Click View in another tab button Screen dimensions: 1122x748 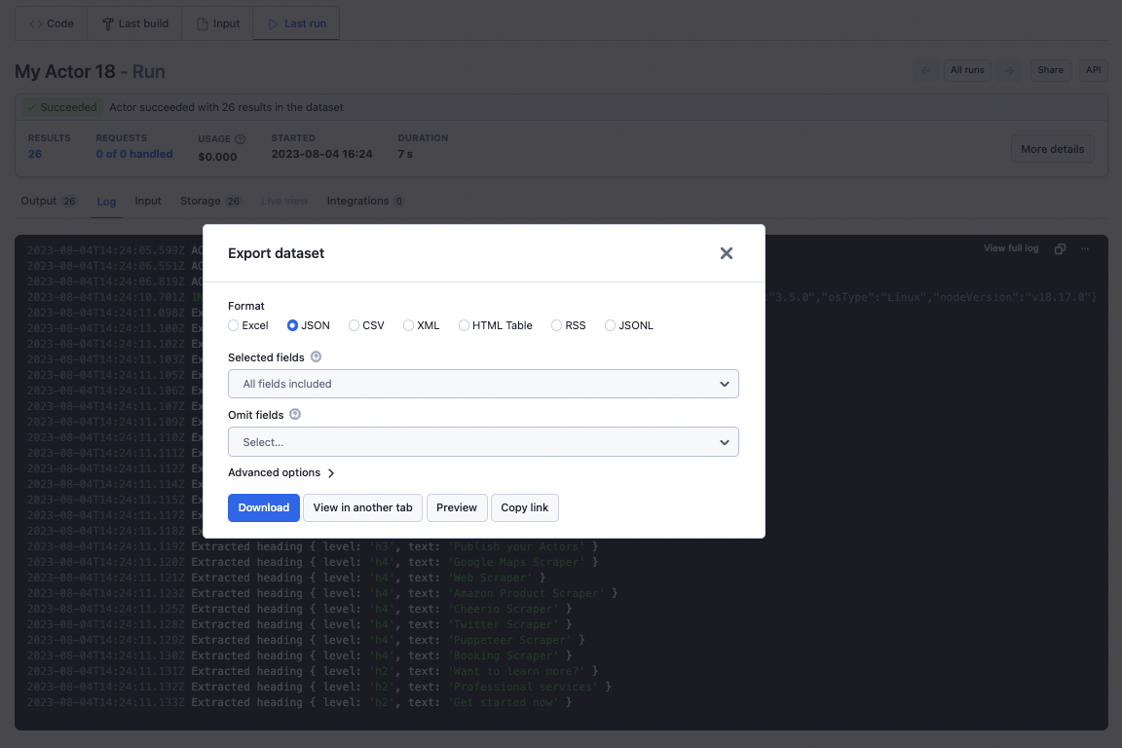[362, 507]
